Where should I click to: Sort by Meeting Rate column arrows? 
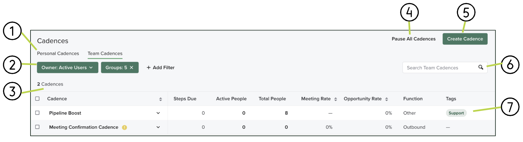coord(335,99)
